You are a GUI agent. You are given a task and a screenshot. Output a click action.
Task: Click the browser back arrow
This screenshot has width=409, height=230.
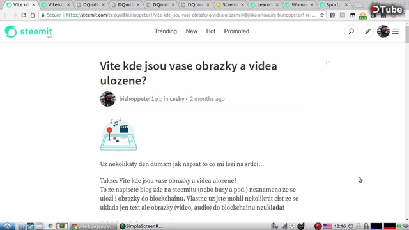point(6,15)
